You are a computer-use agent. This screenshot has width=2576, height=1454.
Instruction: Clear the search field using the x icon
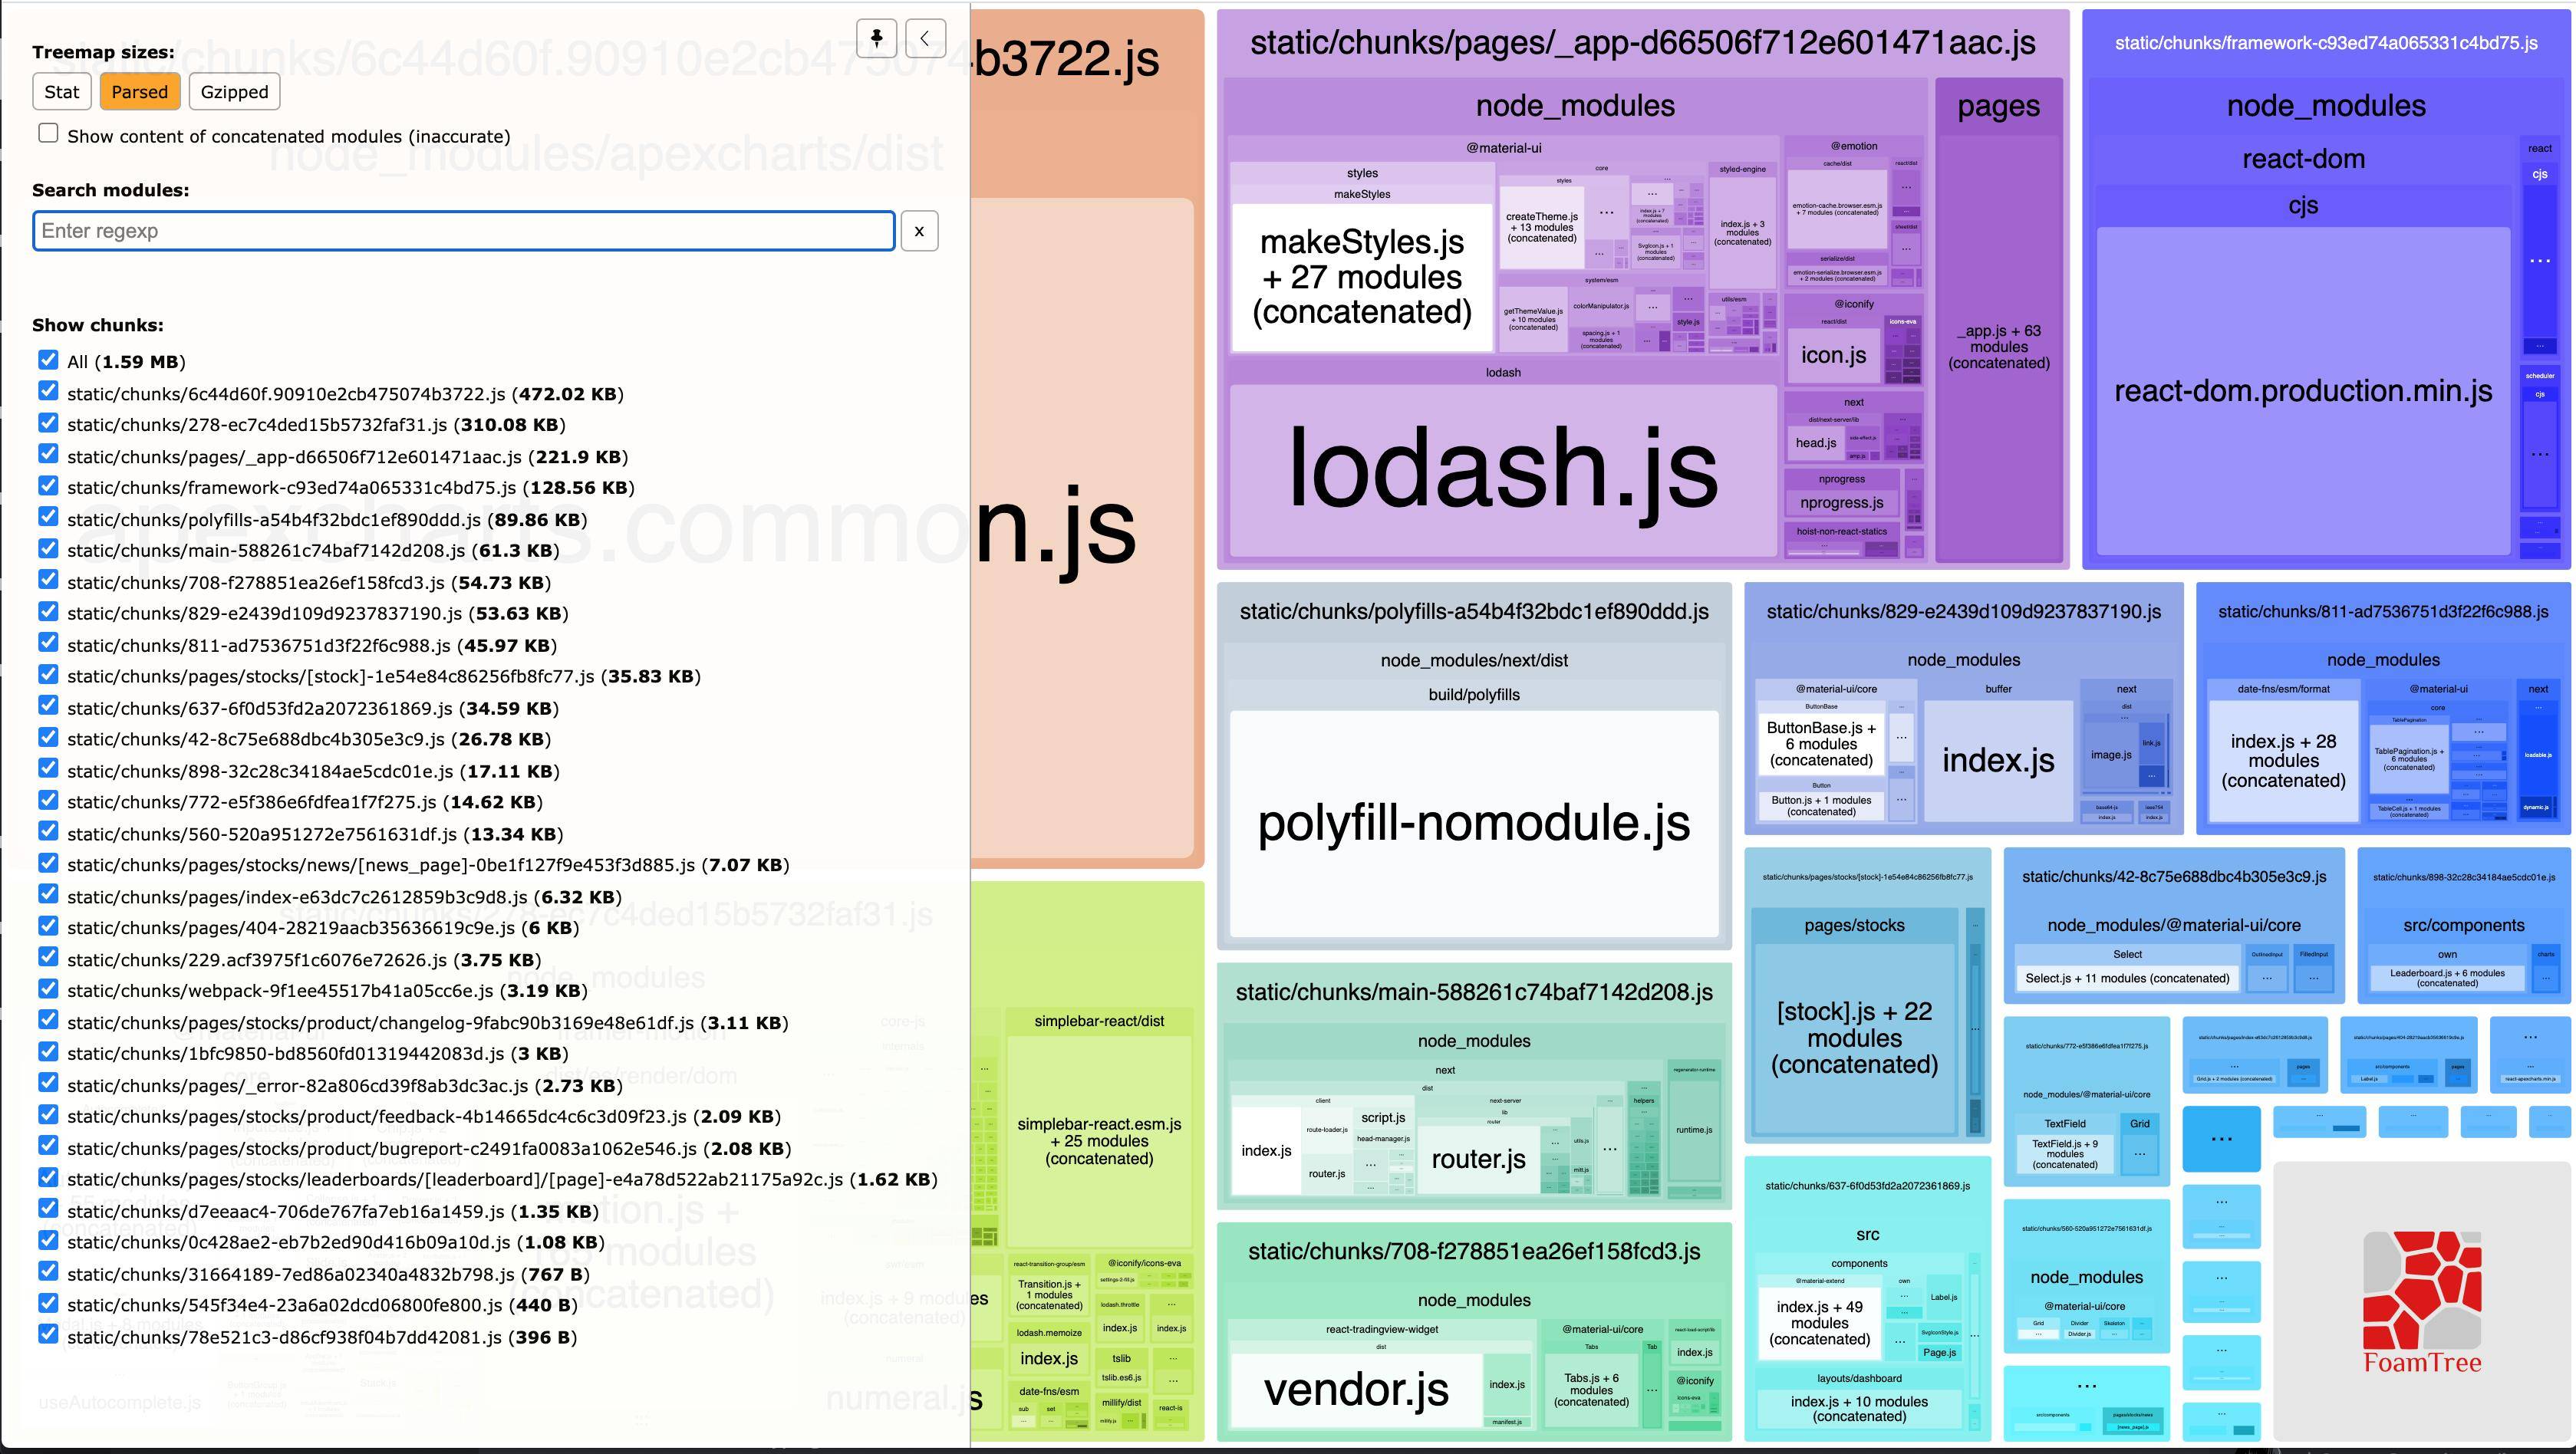click(918, 231)
